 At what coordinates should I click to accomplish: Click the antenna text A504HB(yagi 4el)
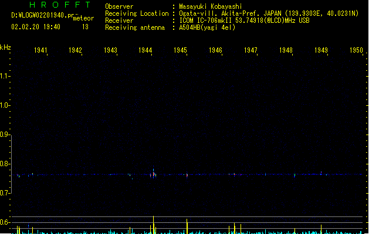(x=207, y=27)
